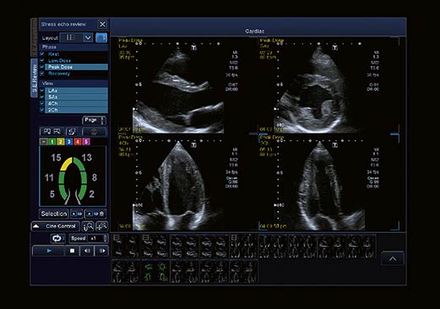This screenshot has width=440, height=309.
Task: Click the blue icon next to Layout dropdown
Action: 101,37
